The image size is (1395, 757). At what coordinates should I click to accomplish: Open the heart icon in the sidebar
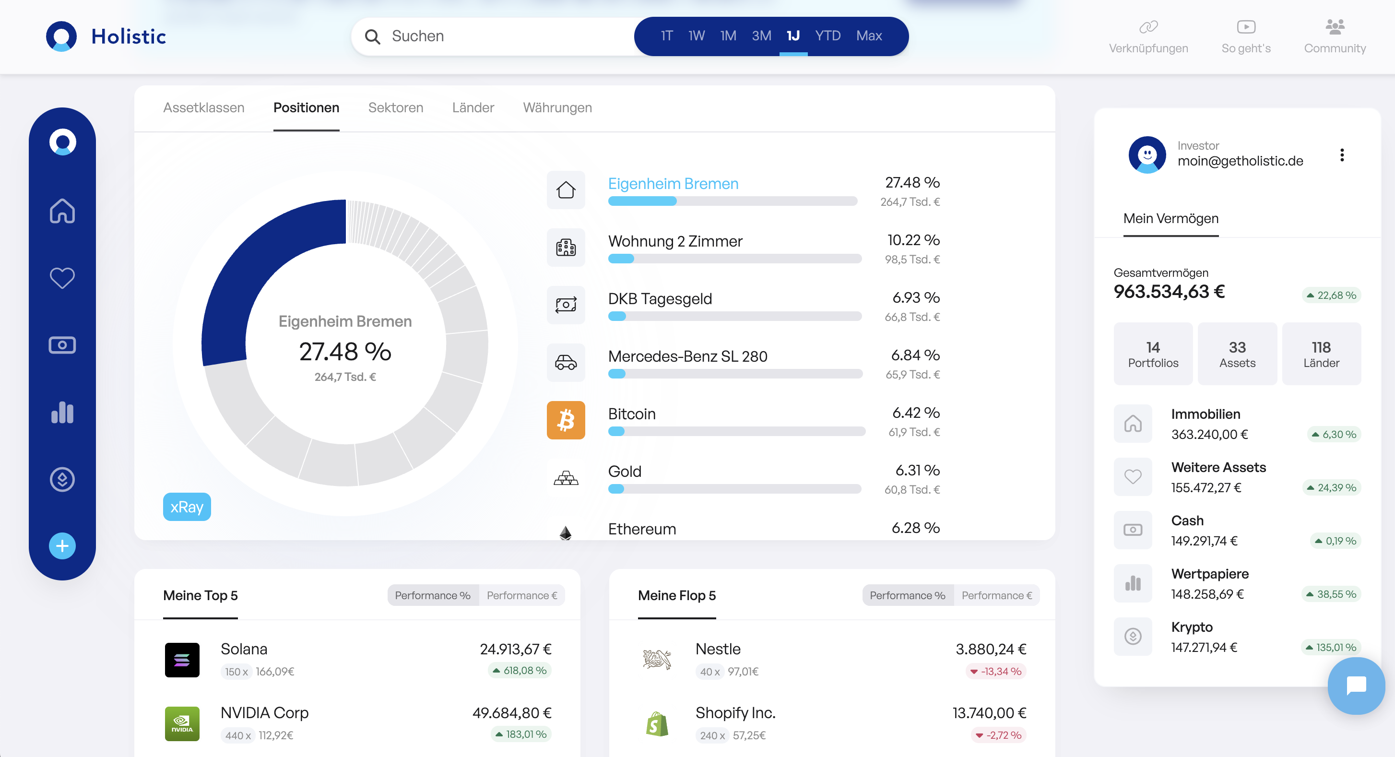(x=62, y=278)
